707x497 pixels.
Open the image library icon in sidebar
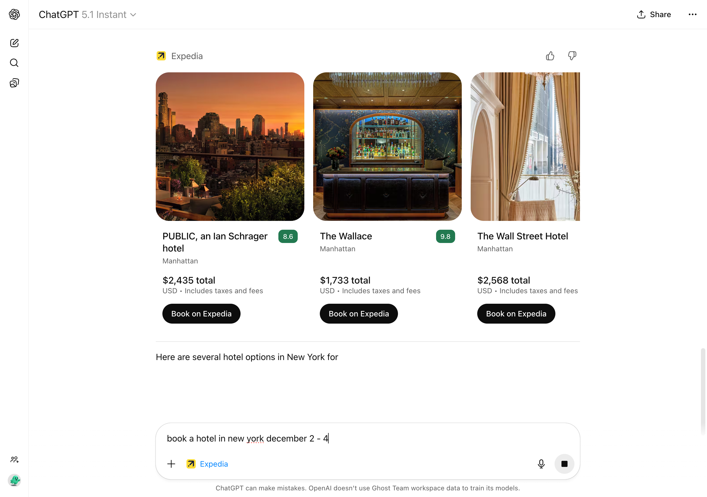(14, 83)
